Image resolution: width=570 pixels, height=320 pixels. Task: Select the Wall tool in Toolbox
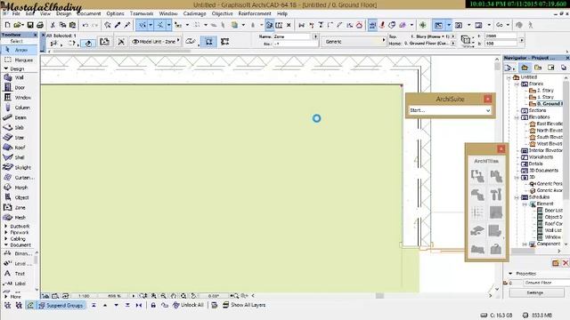19,77
